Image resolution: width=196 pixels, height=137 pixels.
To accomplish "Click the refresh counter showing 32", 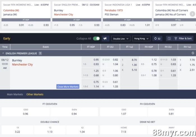I will tap(157, 39).
